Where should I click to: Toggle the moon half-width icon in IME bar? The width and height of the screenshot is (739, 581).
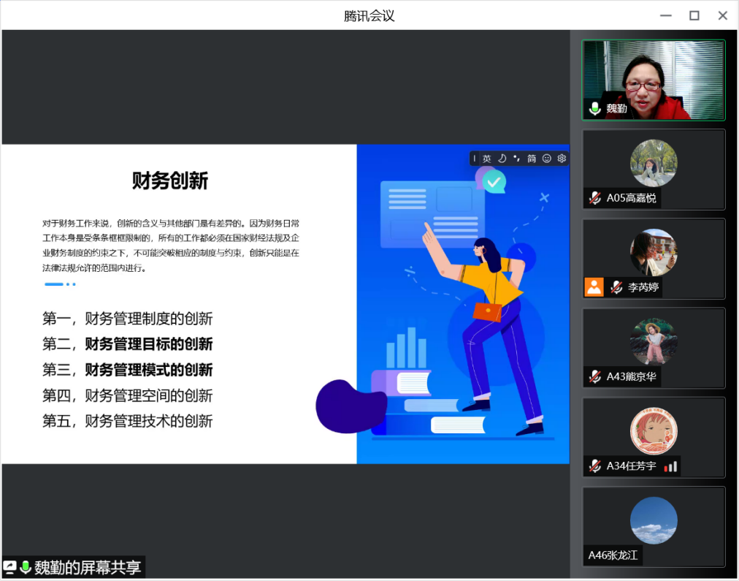(502, 159)
